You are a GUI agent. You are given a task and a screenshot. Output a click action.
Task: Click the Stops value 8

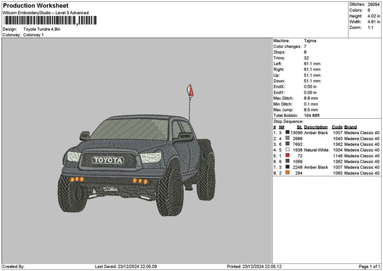(305, 52)
